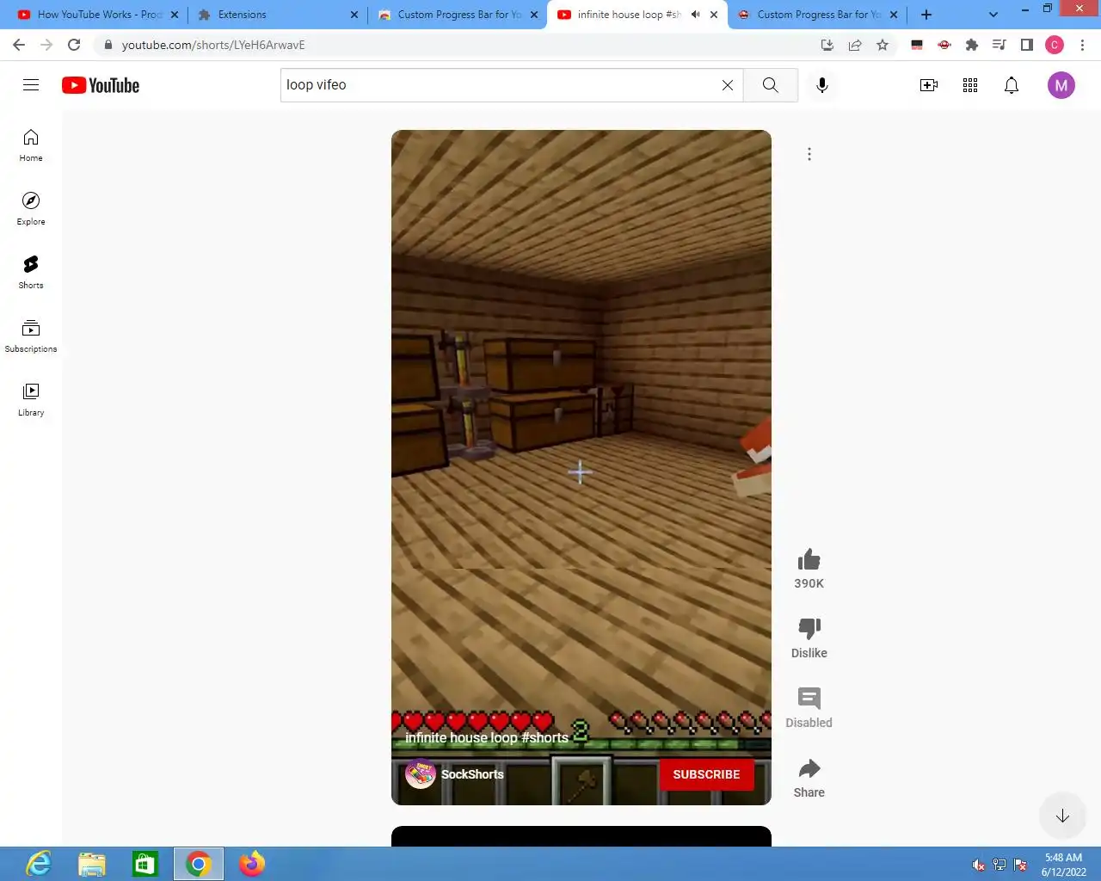Dislike the short with the thumbs-down icon
1101x881 pixels.
[809, 629]
